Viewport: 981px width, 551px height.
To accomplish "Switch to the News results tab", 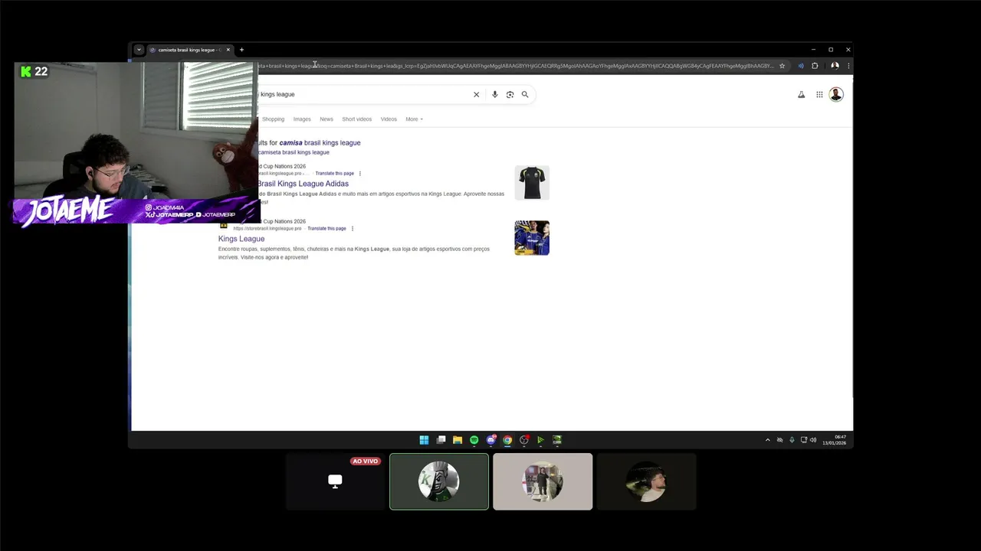I will coord(326,119).
